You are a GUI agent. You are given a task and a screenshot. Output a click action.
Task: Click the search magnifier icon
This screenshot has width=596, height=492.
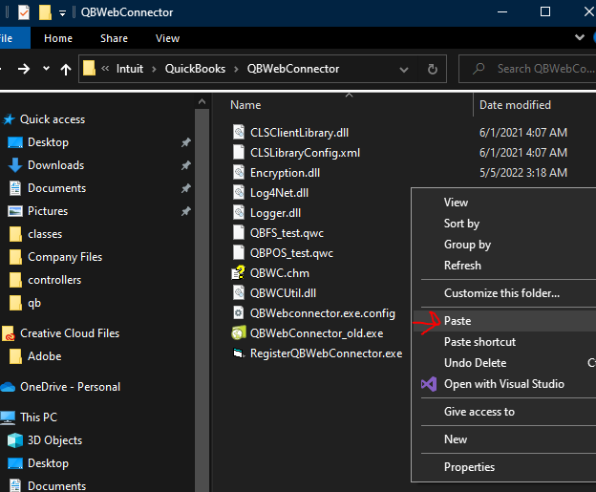tap(479, 69)
